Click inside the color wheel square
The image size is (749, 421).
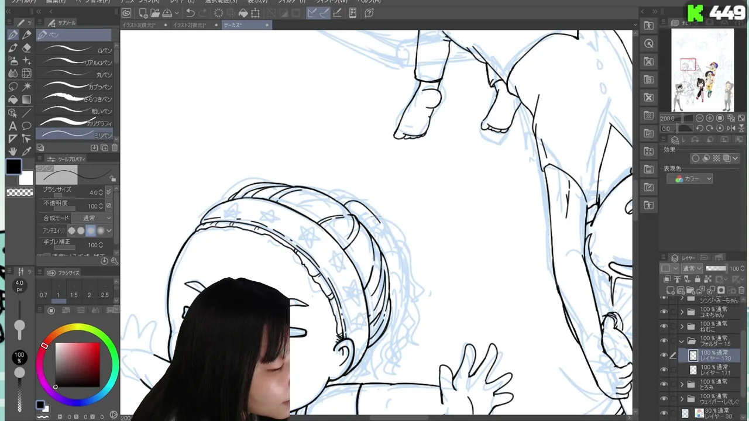pyautogui.click(x=77, y=364)
